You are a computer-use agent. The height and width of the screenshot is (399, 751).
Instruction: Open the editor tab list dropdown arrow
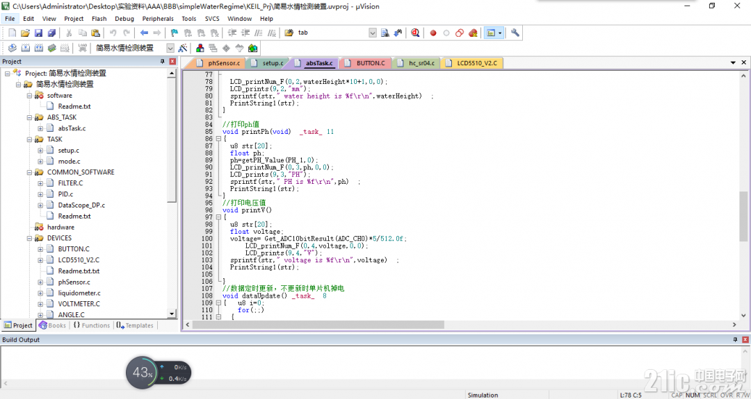pyautogui.click(x=734, y=62)
